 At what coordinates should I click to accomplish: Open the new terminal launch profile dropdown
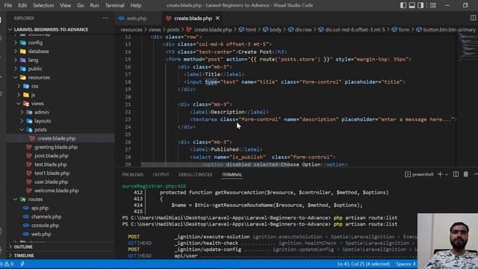447,174
